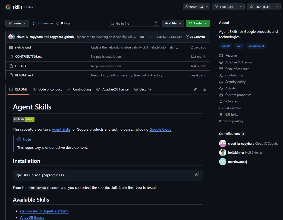This screenshot has height=220, width=283.
Task: Fork the skills repository
Action: point(224,7)
